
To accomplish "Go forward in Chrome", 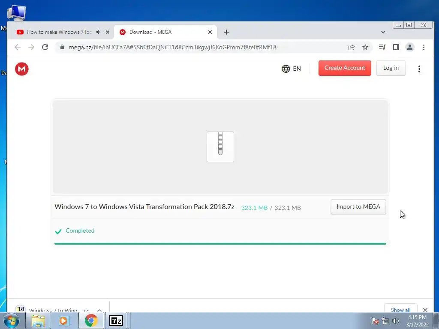I will 31,47.
